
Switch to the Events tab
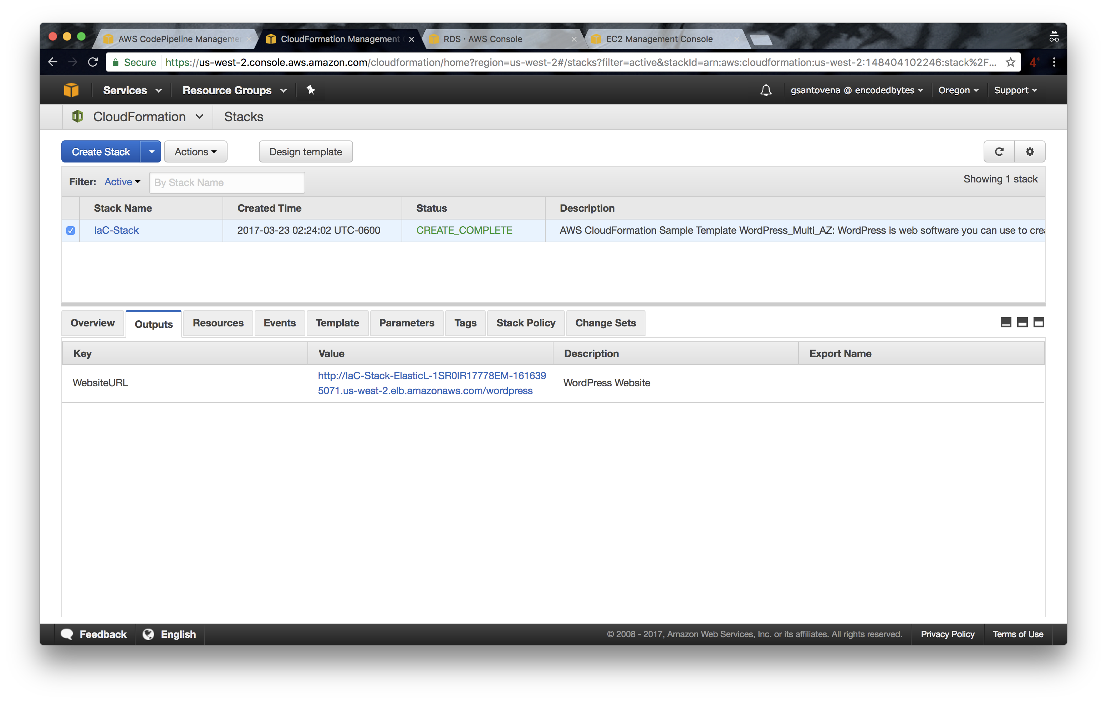coord(280,323)
